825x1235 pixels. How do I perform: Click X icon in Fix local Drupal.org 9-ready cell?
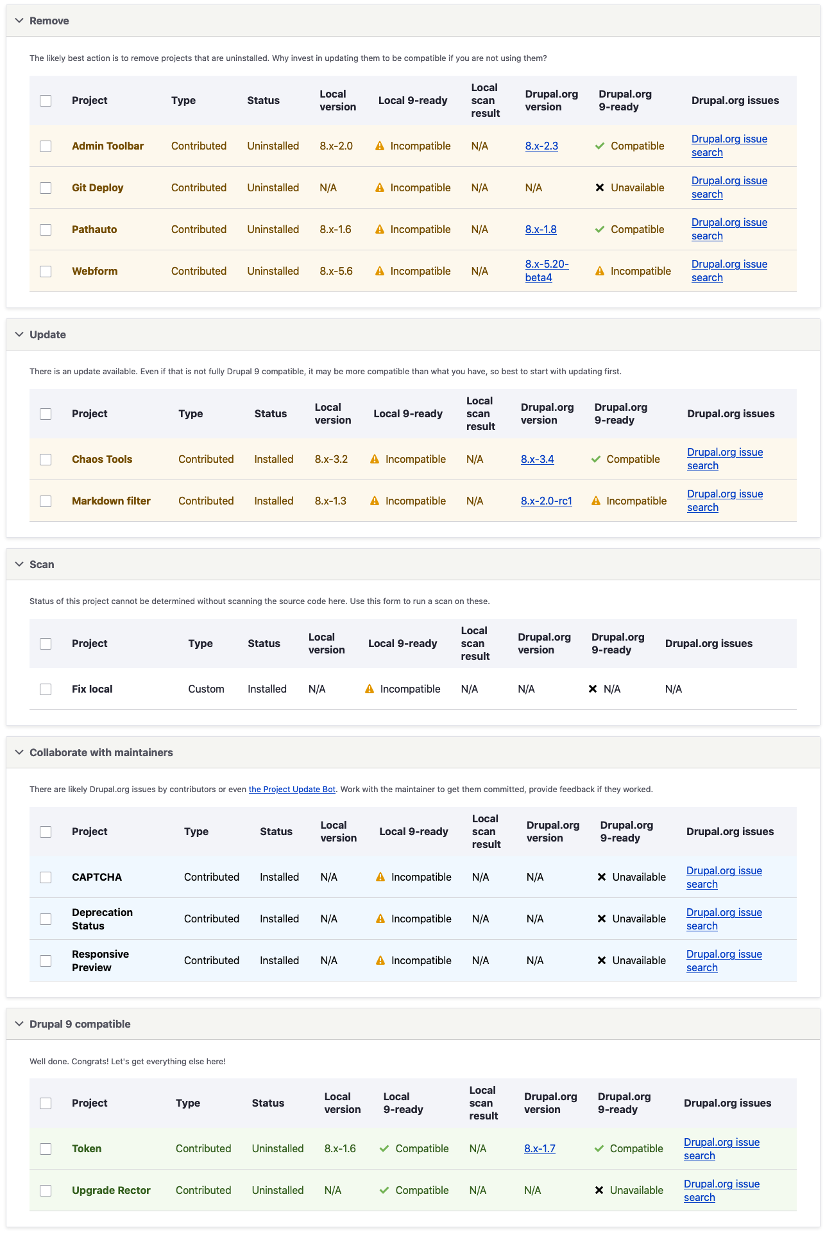tap(593, 689)
